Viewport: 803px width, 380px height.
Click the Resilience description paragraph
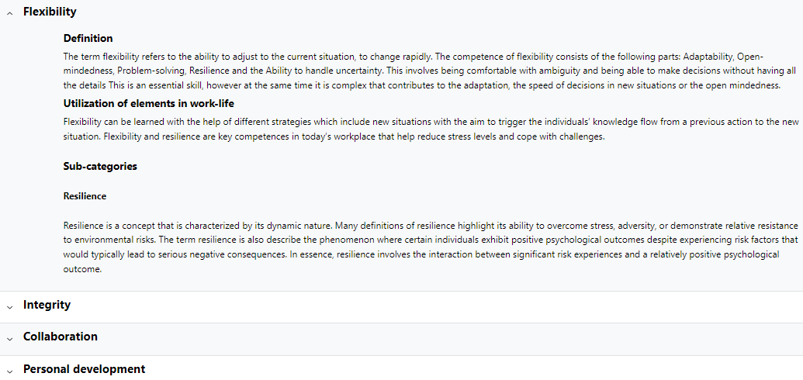coord(431,247)
